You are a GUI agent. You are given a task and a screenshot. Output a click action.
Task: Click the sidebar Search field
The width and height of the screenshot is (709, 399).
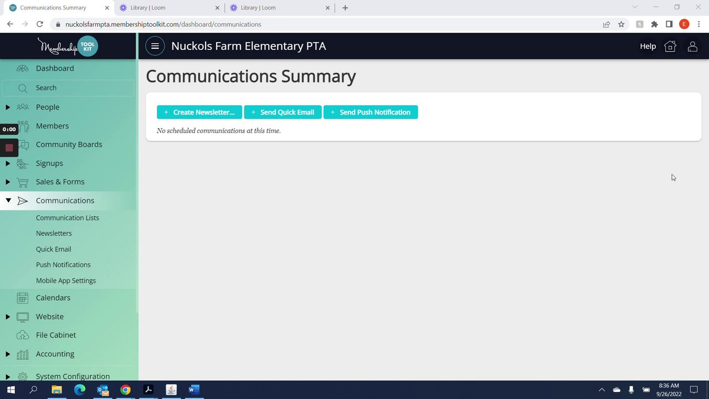68,88
